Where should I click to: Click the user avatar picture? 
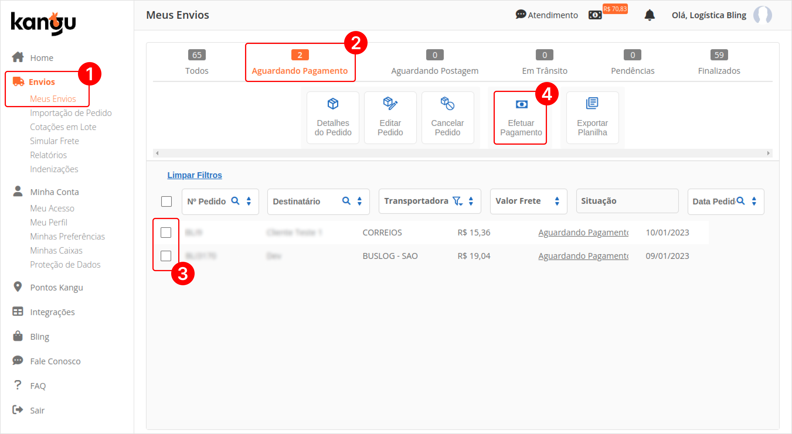tap(762, 15)
